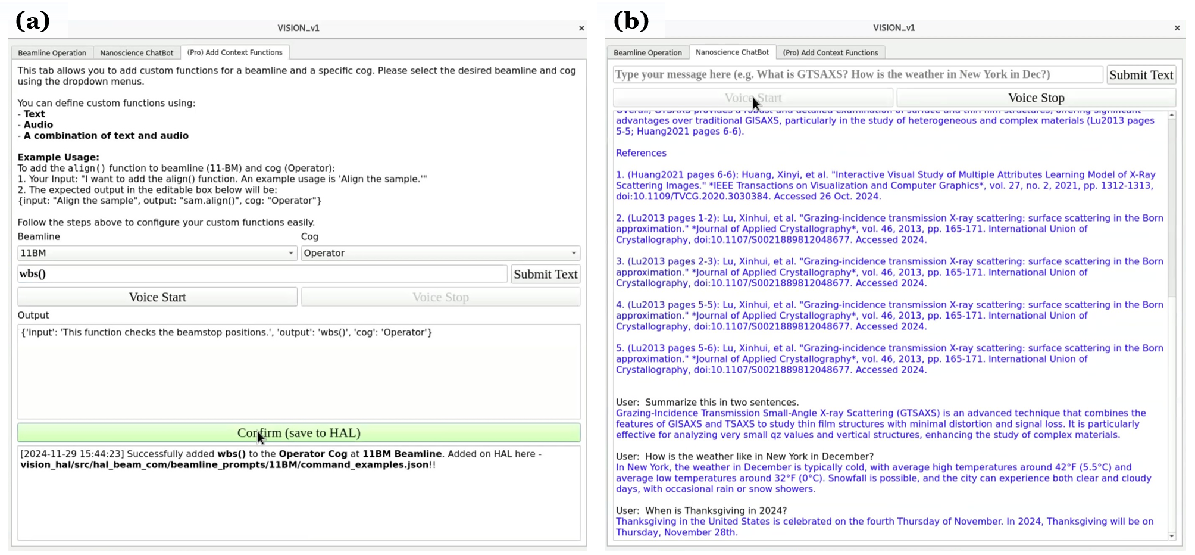Close the right VISION_v1 window
Screen dimensions: 1195x555
(x=1177, y=28)
